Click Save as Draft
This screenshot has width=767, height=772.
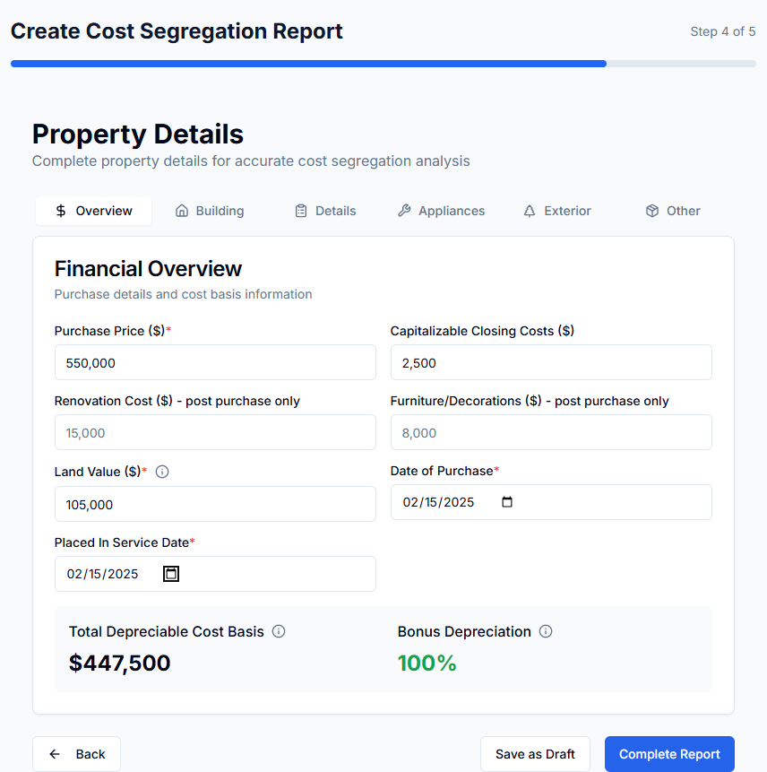click(x=535, y=754)
